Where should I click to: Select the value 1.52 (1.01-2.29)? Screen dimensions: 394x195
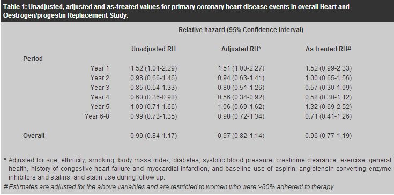click(153, 68)
